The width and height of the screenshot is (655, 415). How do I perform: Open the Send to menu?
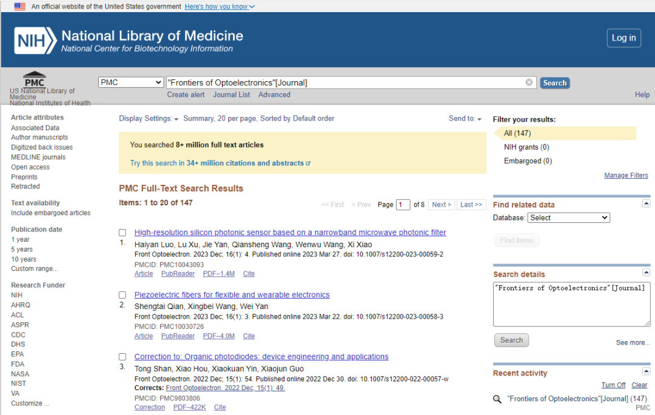tap(465, 119)
